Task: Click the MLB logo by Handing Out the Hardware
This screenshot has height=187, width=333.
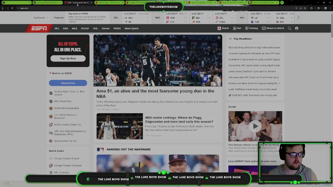Action: (x=100, y=149)
